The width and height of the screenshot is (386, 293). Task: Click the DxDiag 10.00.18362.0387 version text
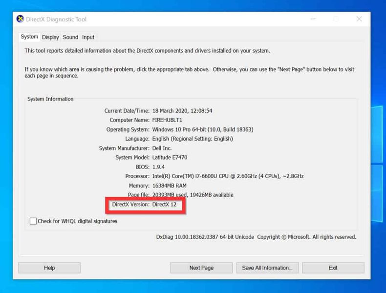tap(205, 237)
